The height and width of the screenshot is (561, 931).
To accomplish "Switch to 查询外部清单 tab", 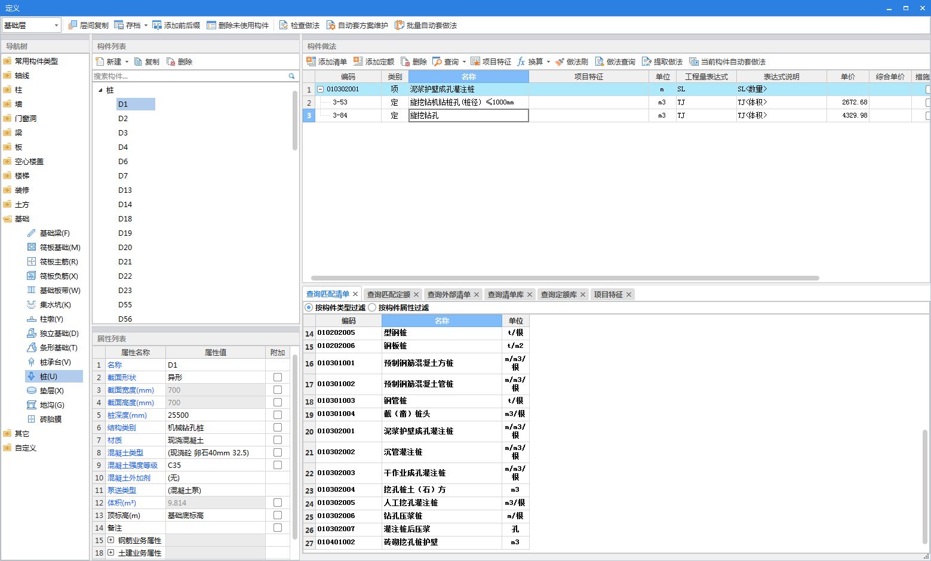I will point(449,294).
